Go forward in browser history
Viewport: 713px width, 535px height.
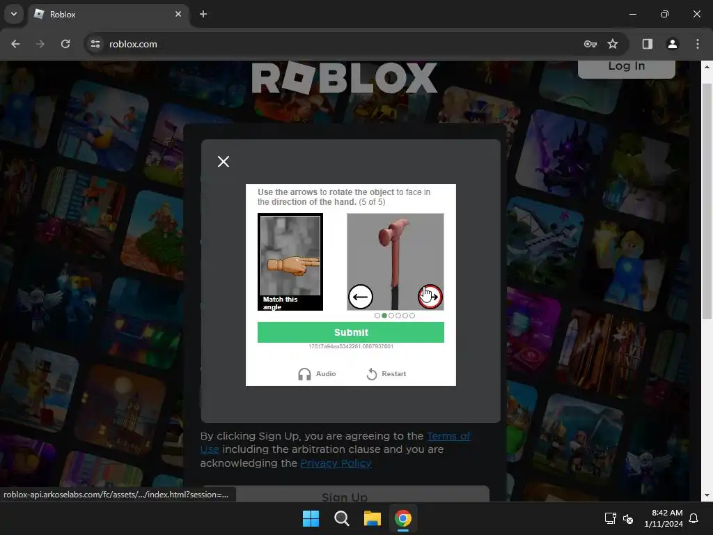[x=40, y=44]
